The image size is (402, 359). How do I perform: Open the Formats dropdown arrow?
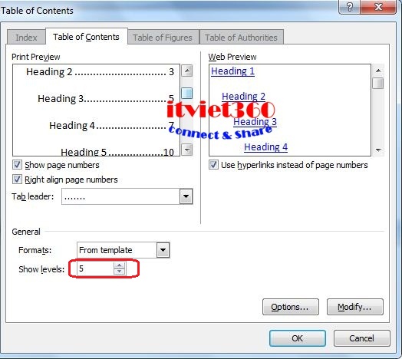tap(163, 250)
